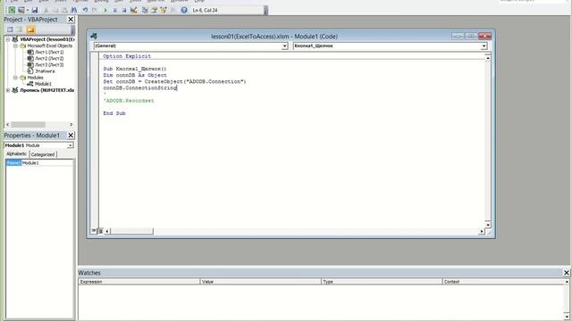Image resolution: width=572 pixels, height=321 pixels.
Task: Click the Module1 name value field
Action: click(x=47, y=162)
